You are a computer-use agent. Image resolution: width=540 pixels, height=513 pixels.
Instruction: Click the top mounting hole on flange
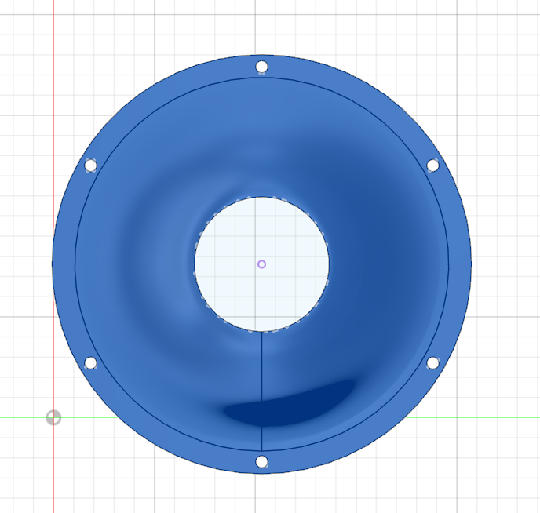[x=262, y=67]
